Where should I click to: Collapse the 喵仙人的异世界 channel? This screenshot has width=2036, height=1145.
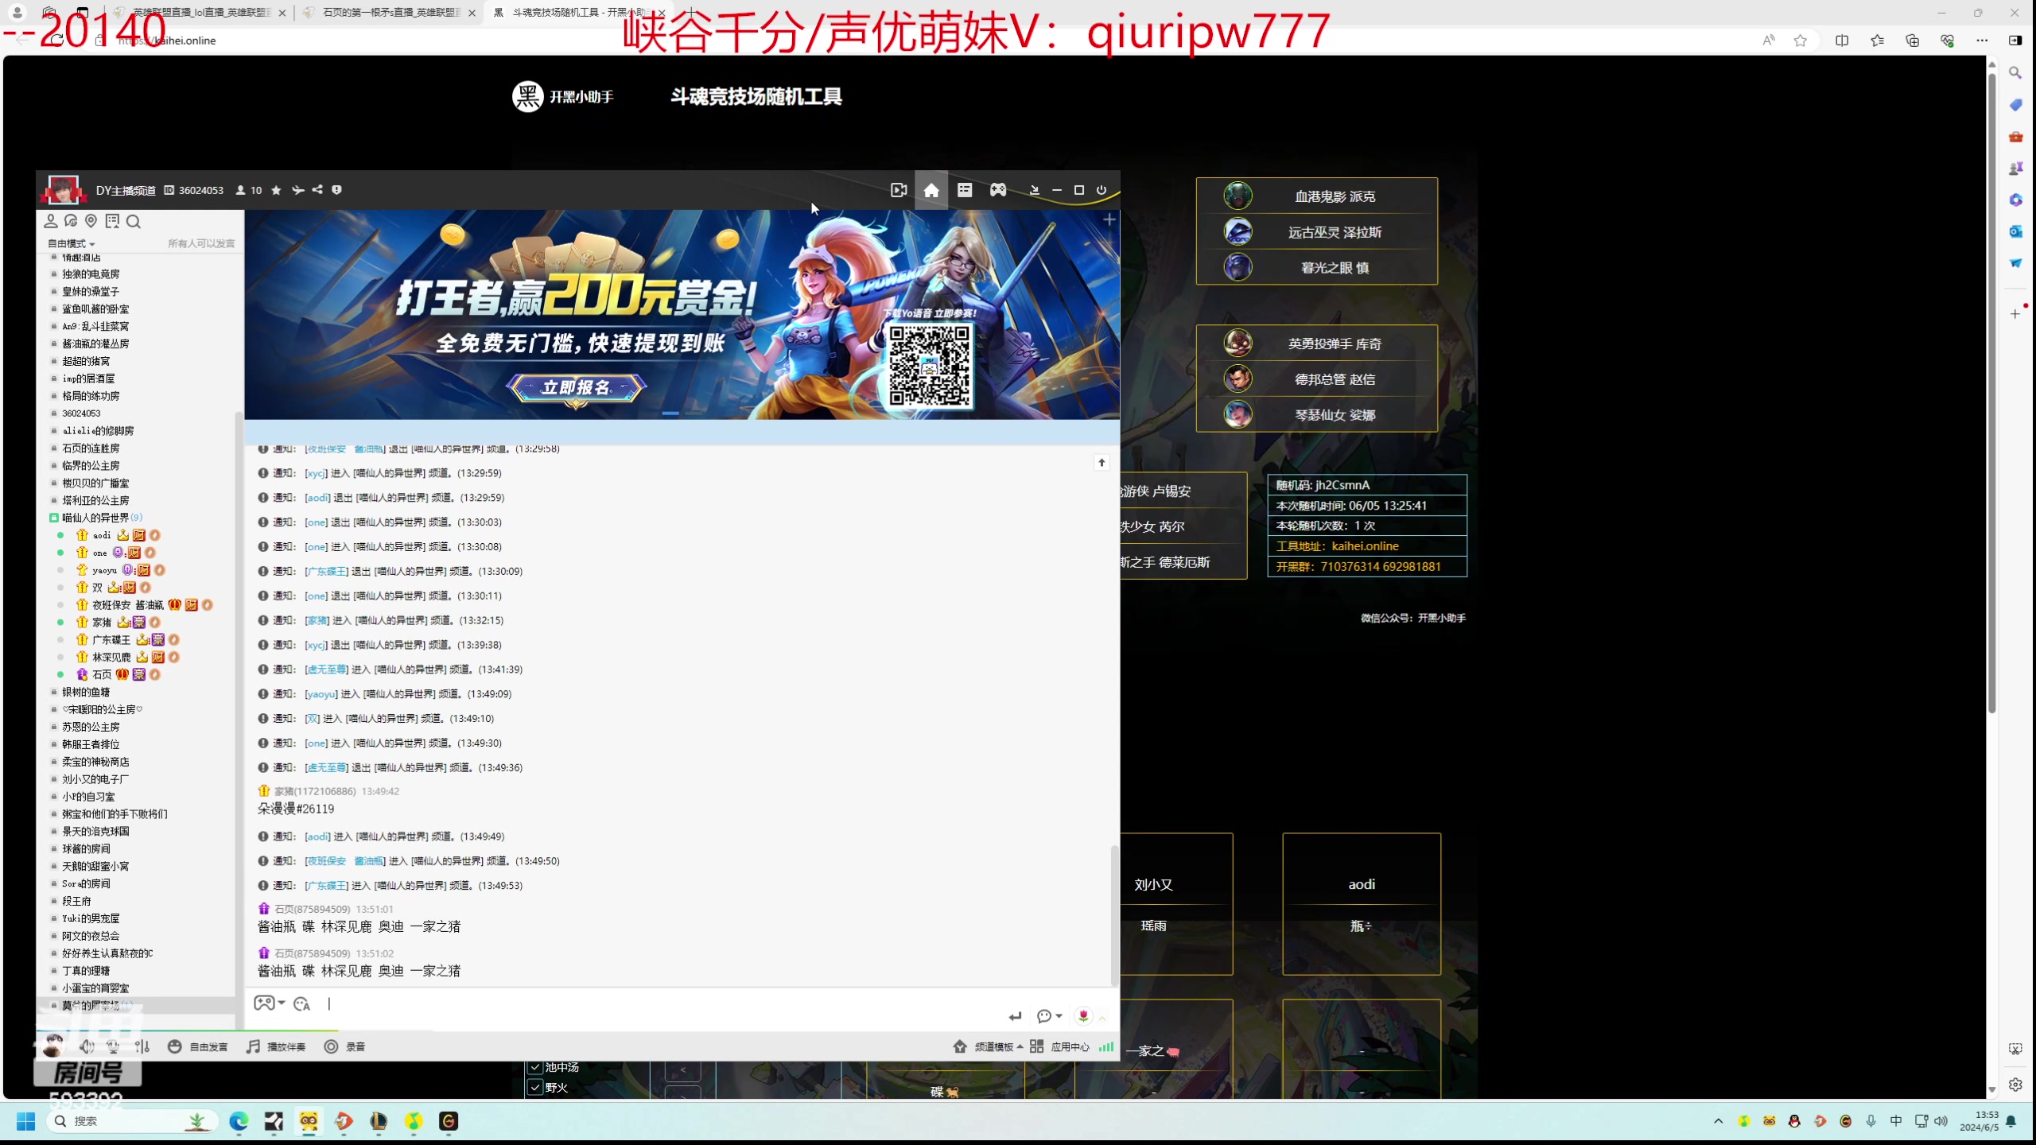(x=54, y=518)
